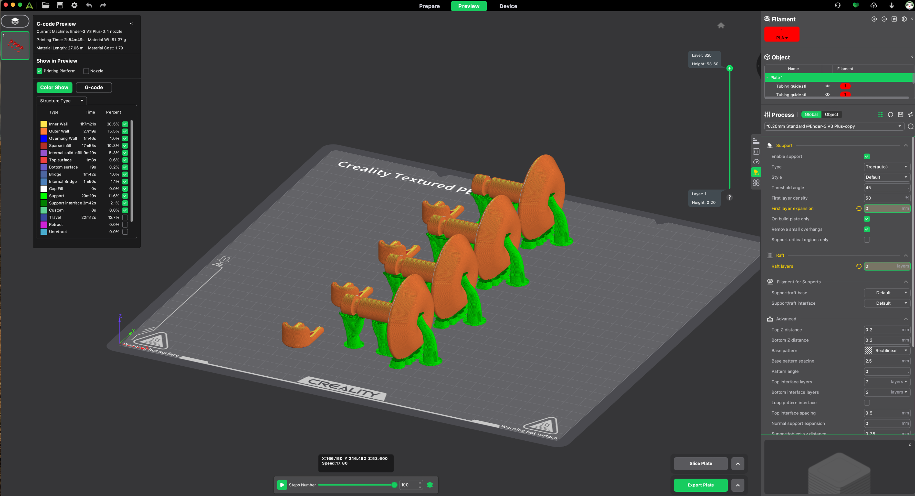Click the Slice Plate button
The width and height of the screenshot is (915, 496).
coord(701,464)
